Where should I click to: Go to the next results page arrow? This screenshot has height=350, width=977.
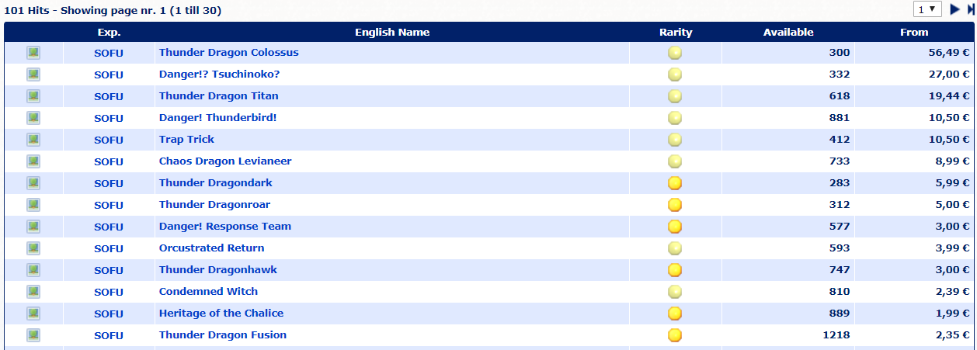tap(955, 9)
